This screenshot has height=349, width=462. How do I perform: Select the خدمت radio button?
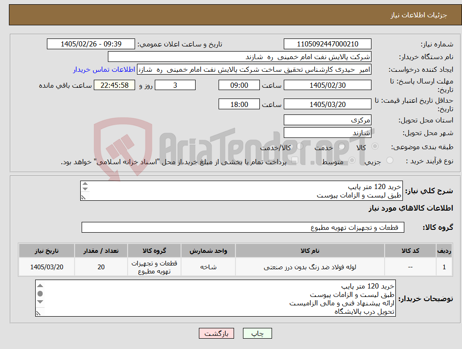point(342,146)
